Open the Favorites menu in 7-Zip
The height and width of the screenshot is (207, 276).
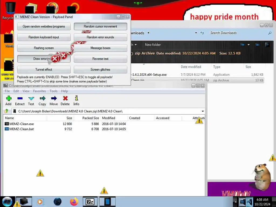pos(39,91)
